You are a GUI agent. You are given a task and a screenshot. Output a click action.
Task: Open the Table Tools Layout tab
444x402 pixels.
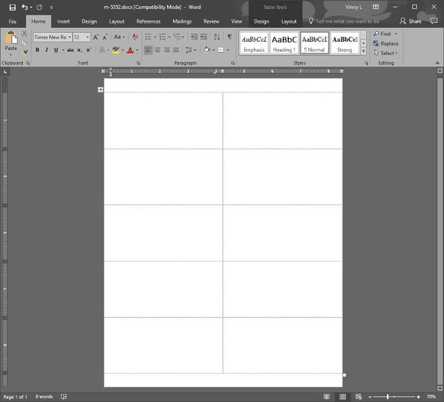point(289,21)
